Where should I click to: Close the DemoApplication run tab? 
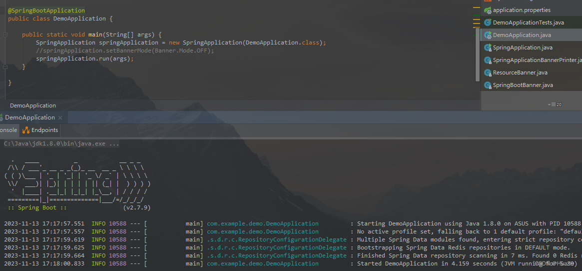point(60,118)
